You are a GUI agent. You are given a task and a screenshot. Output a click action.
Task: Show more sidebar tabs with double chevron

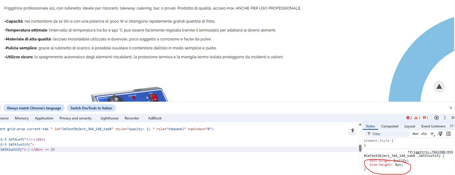(x=451, y=126)
